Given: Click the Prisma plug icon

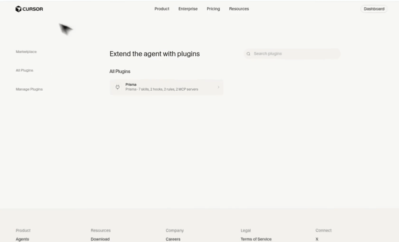Looking at the screenshot, I should tap(118, 87).
